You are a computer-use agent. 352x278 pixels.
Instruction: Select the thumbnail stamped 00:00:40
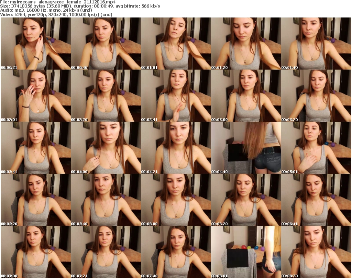pyautogui.click(x=106, y=44)
